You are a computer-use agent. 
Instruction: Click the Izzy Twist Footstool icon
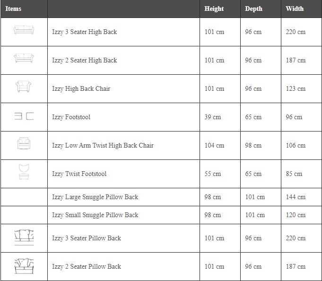[x=24, y=172]
